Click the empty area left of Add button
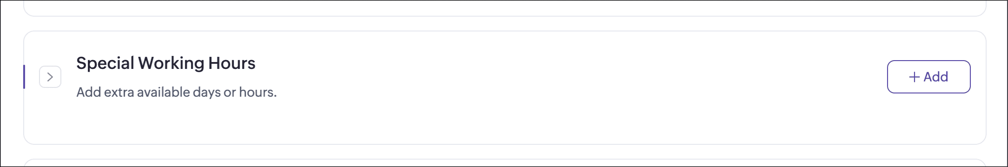The width and height of the screenshot is (1008, 167). point(581,77)
